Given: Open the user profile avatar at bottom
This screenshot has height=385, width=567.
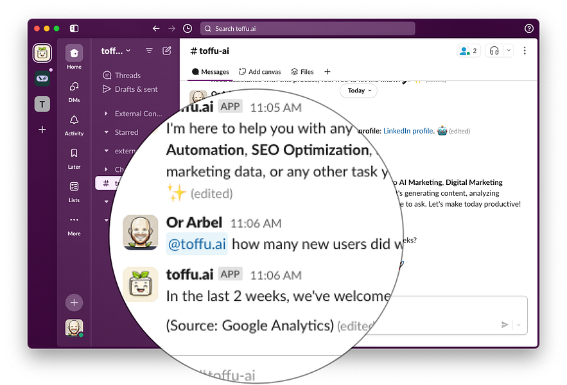Looking at the screenshot, I should point(74,327).
